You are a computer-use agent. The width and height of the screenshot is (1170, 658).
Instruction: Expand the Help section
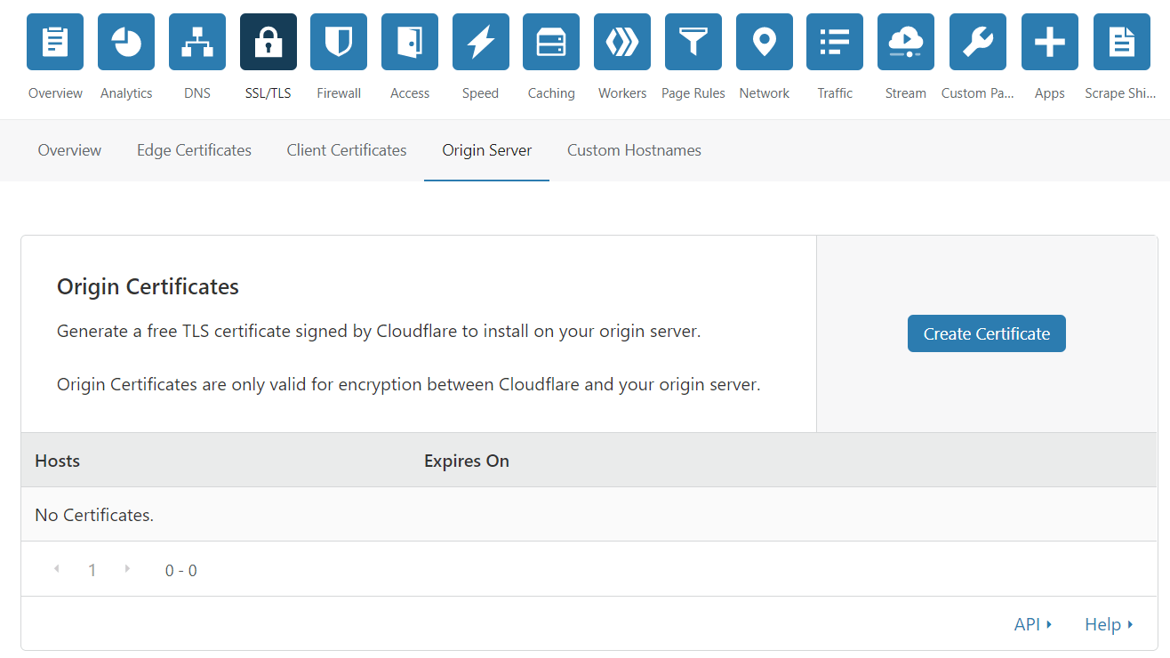point(1109,624)
